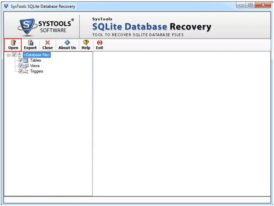274x206 pixels.
Task: Click the SQLite Database Recovery banner title
Action: point(152,27)
